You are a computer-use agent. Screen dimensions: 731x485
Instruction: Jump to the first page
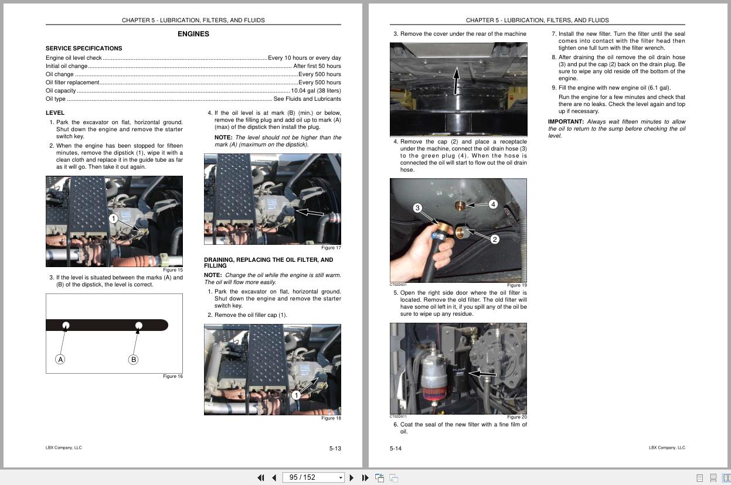[261, 477]
